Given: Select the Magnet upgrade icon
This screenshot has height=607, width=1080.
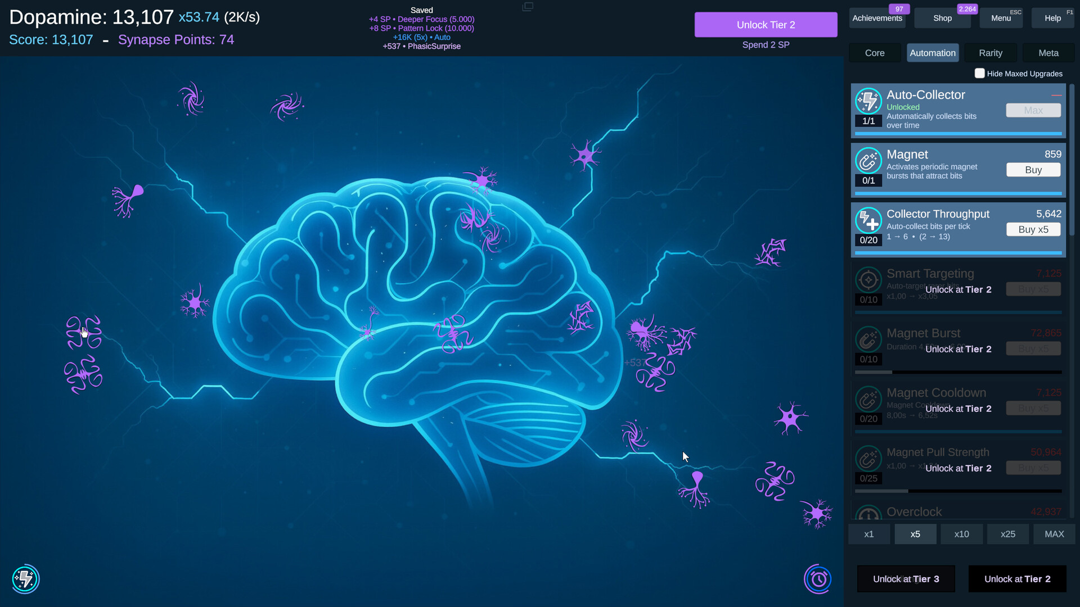Looking at the screenshot, I should [869, 160].
